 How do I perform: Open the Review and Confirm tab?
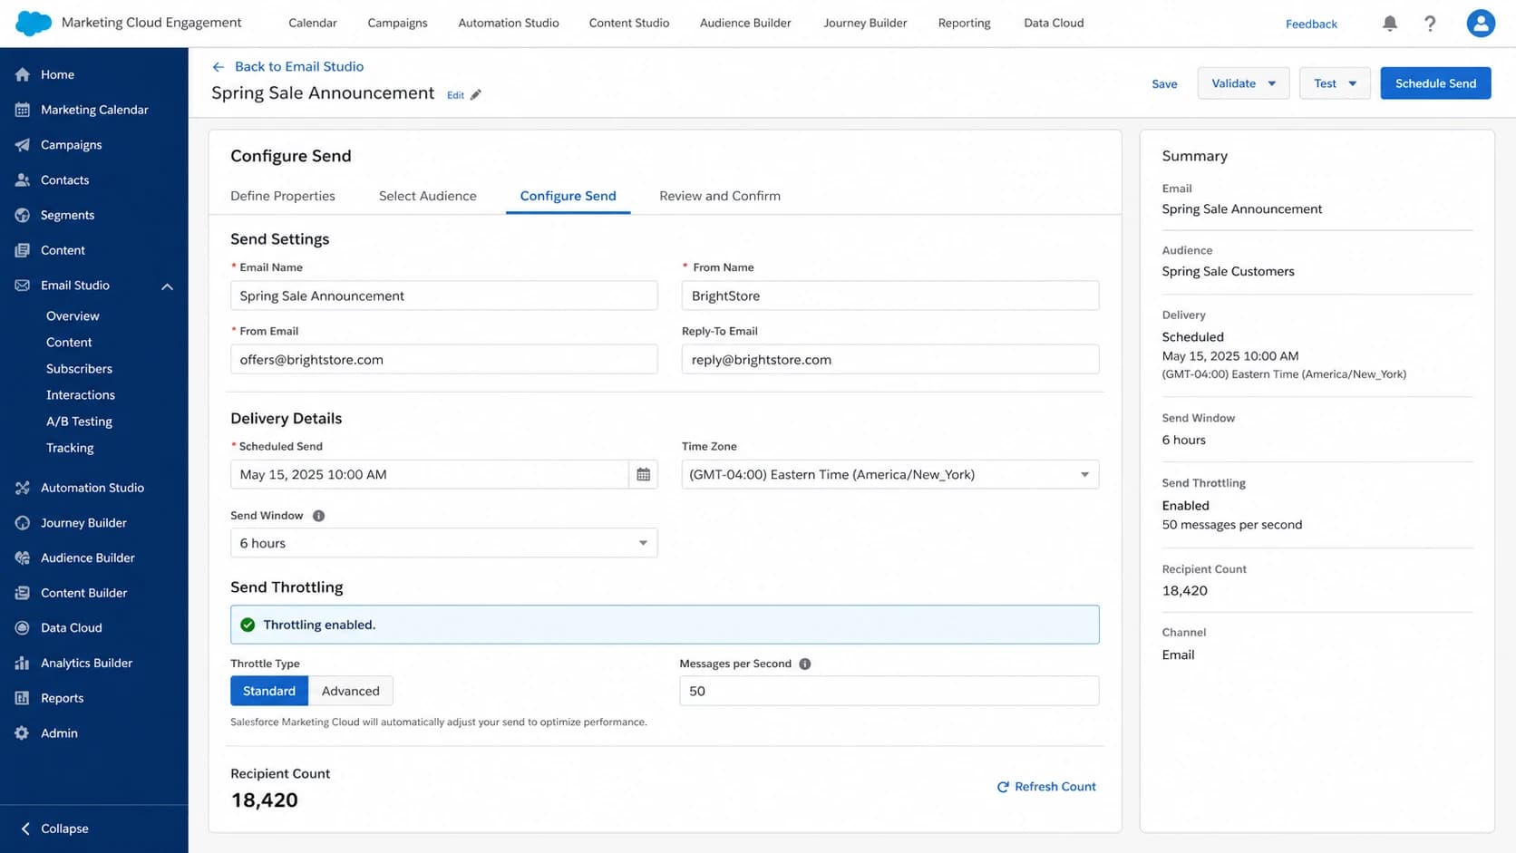pyautogui.click(x=720, y=196)
